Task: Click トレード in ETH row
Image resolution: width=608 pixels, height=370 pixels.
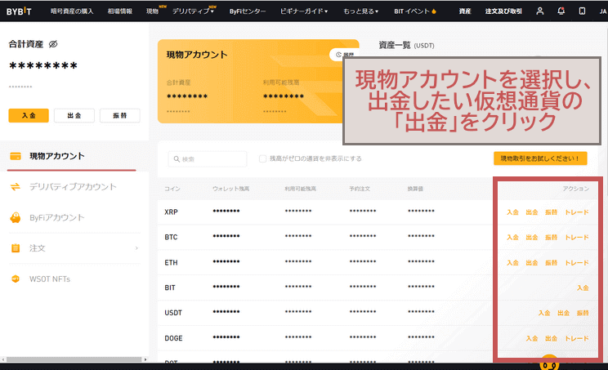Action: [577, 263]
